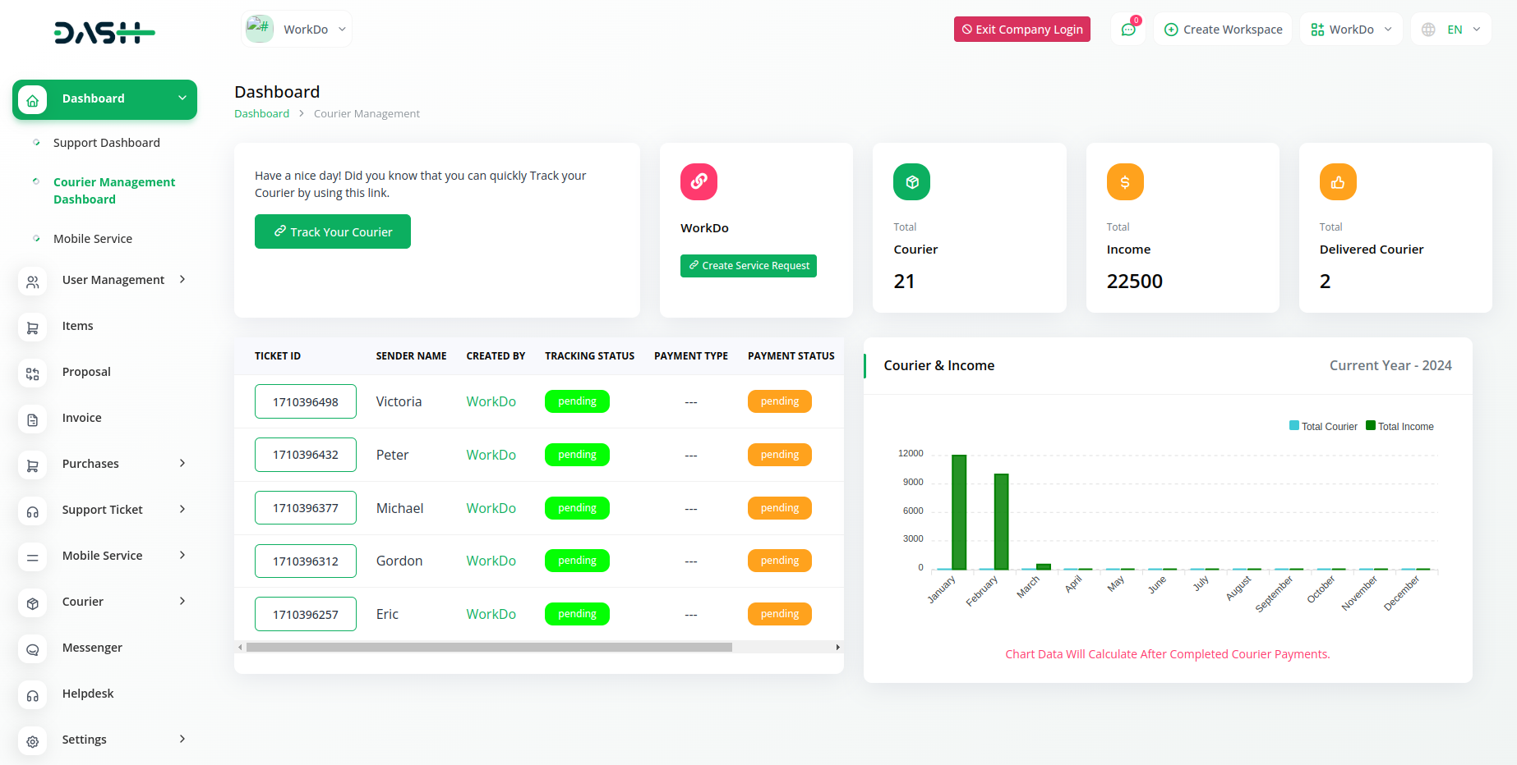The width and height of the screenshot is (1517, 765).
Task: Select Mobile Service under Dashboard submenu
Action: pos(93,239)
